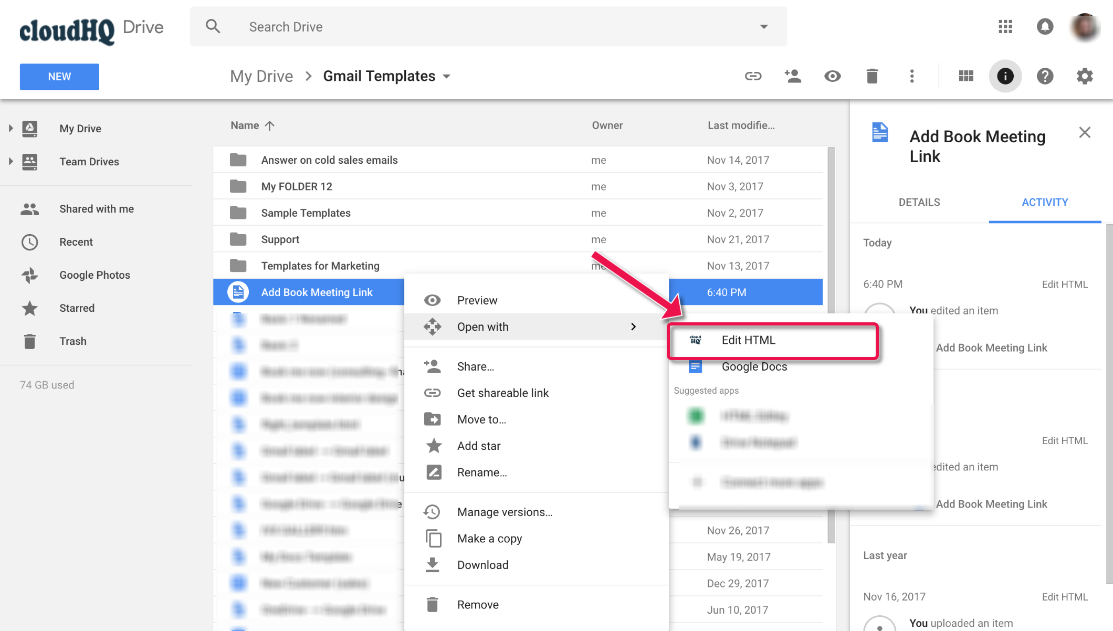Click the NEW button to create file
Screen dimensions: 1113x631
59,76
